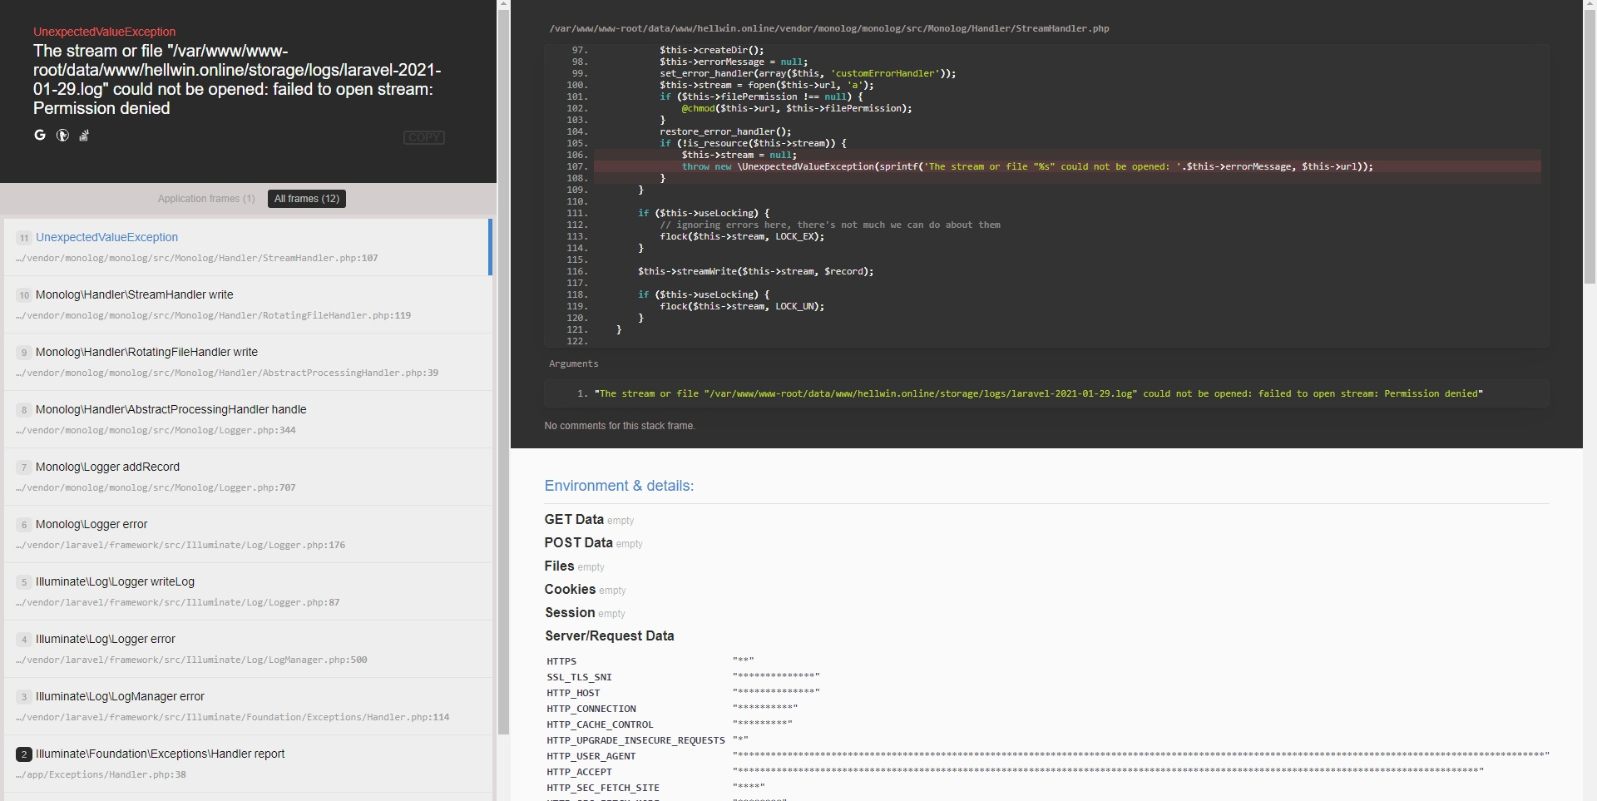Select frame 11 UnexpectedValueException
1597x801 pixels.
(248, 247)
